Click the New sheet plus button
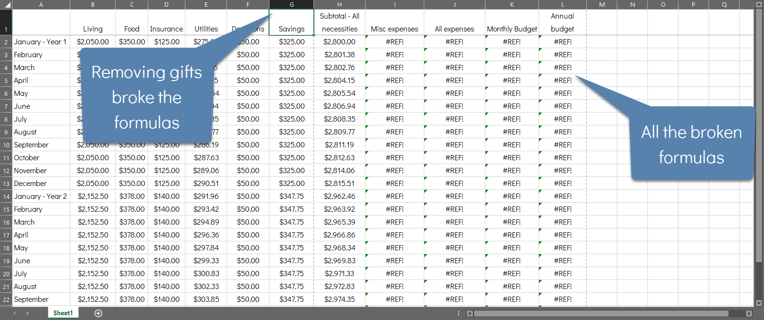The width and height of the screenshot is (764, 320). 98,313
